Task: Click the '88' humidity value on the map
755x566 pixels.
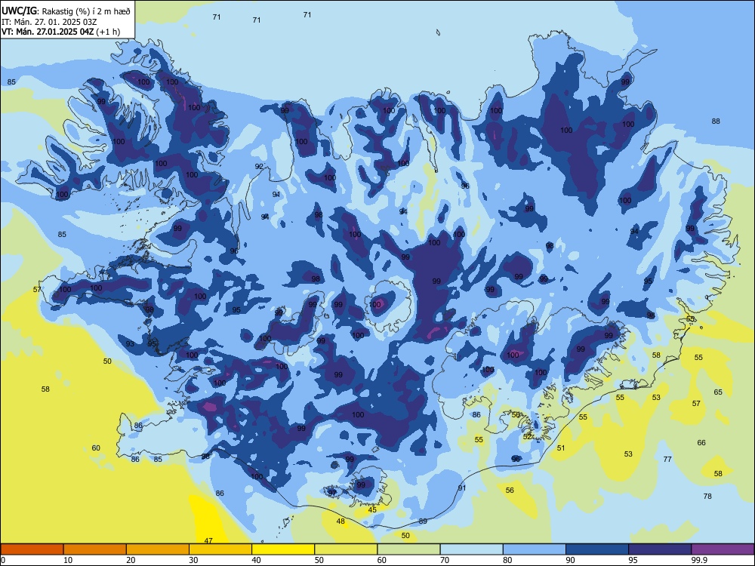Action: click(x=716, y=122)
